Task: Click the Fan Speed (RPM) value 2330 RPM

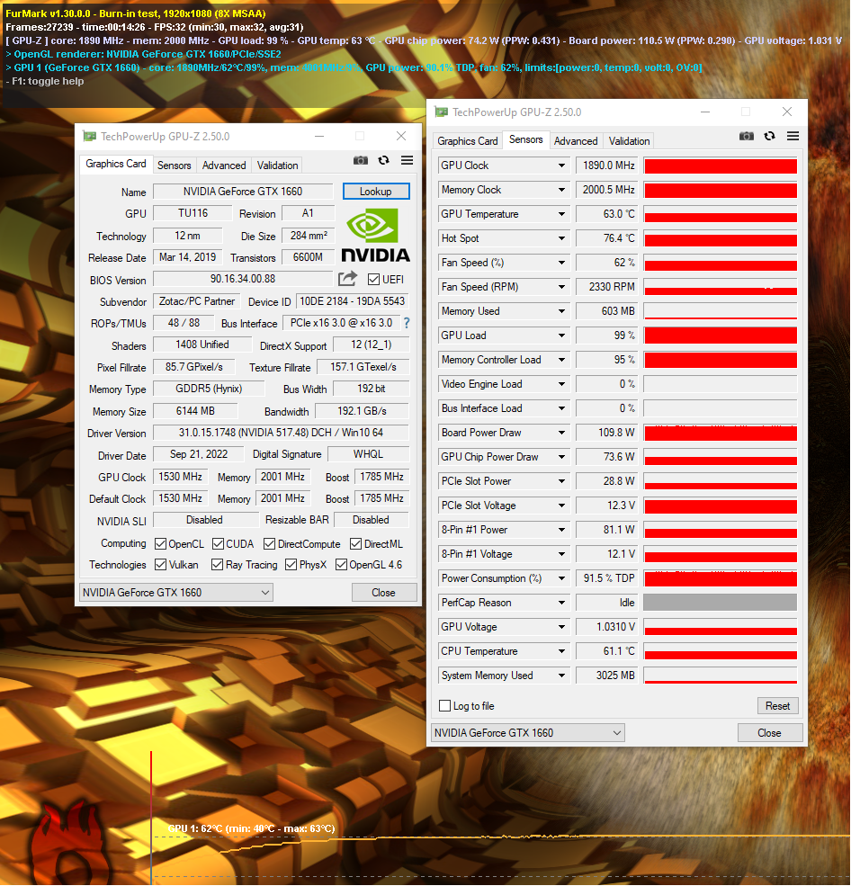Action: [607, 287]
